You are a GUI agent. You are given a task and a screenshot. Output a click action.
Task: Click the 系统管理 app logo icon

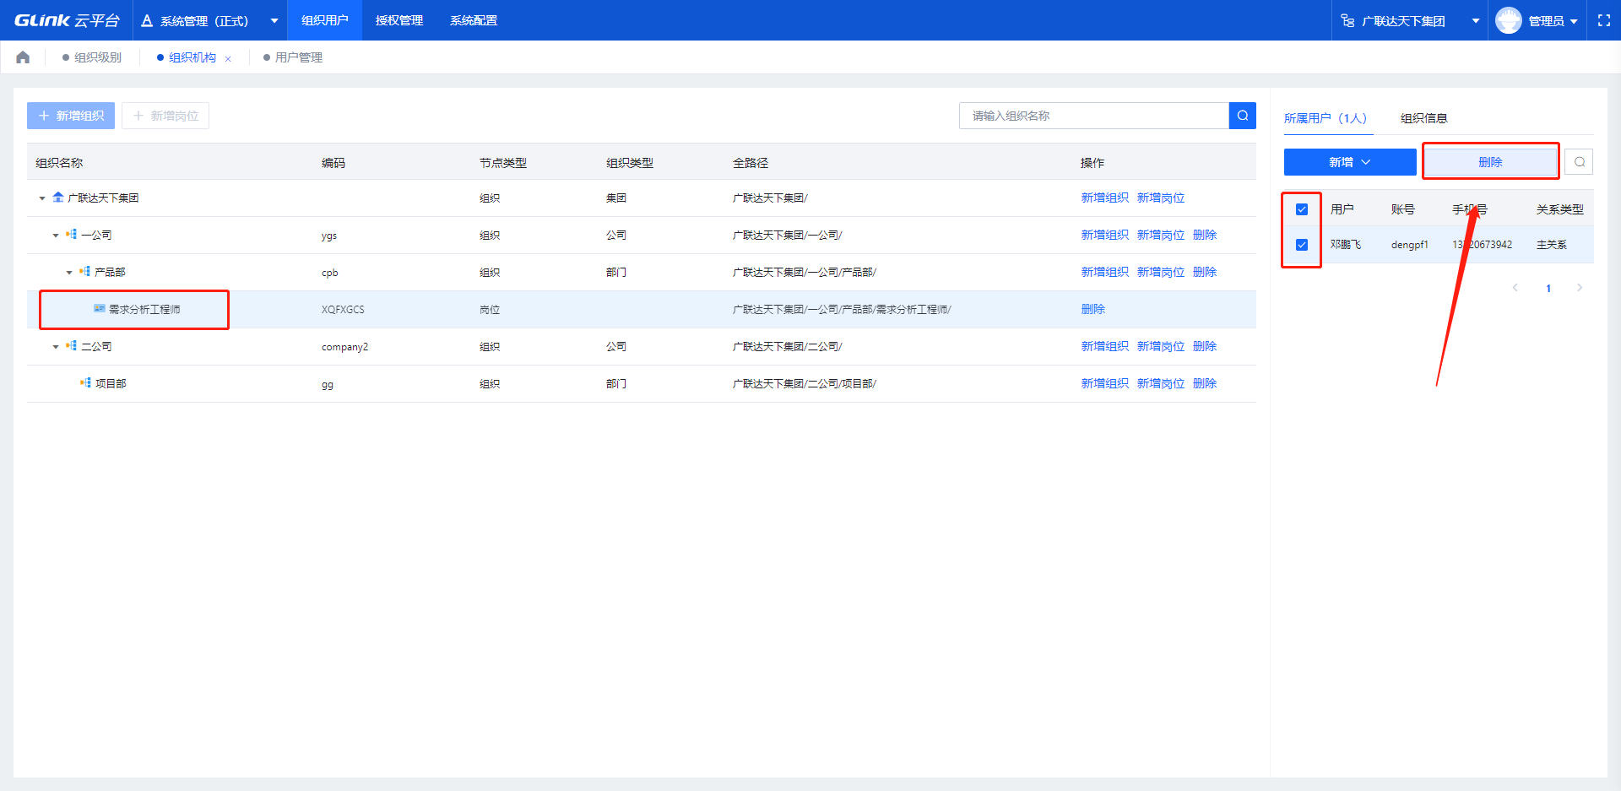pos(147,20)
